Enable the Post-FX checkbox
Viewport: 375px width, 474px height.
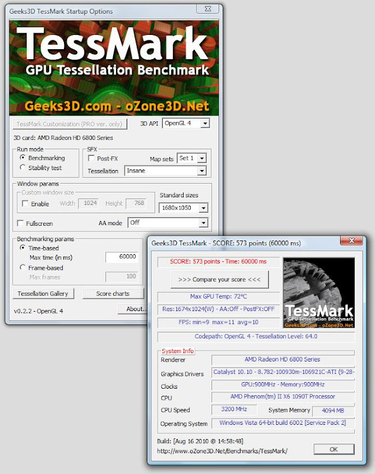[x=91, y=158]
